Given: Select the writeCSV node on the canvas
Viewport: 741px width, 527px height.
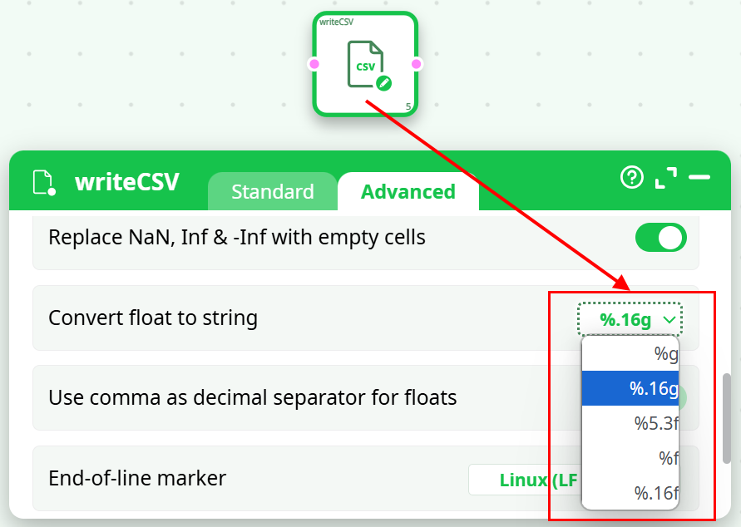Looking at the screenshot, I should click(364, 63).
